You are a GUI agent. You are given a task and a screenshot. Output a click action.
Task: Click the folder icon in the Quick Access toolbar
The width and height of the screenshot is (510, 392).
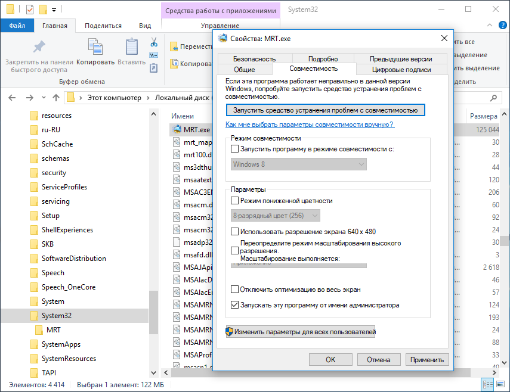44,10
